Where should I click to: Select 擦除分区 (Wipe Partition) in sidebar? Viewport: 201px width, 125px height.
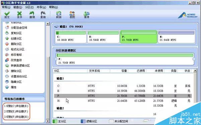click(x=13, y=71)
